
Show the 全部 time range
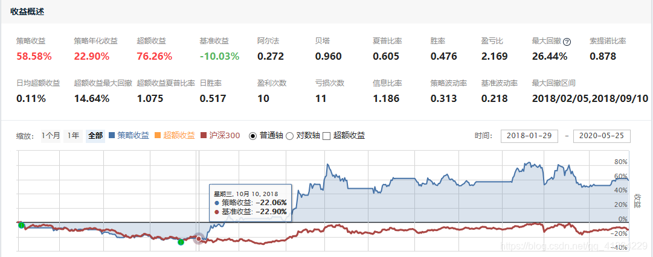coord(95,136)
